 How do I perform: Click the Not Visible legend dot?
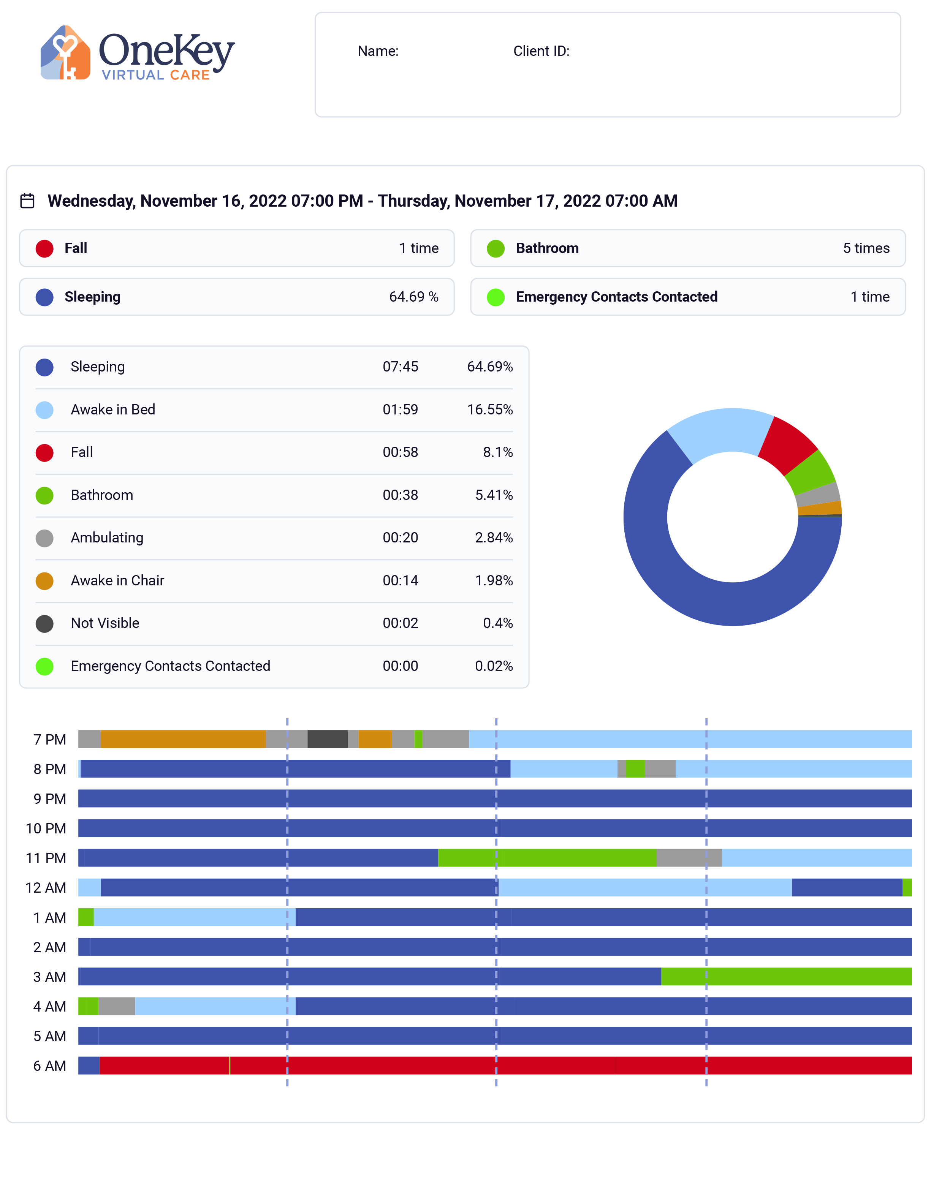point(44,623)
